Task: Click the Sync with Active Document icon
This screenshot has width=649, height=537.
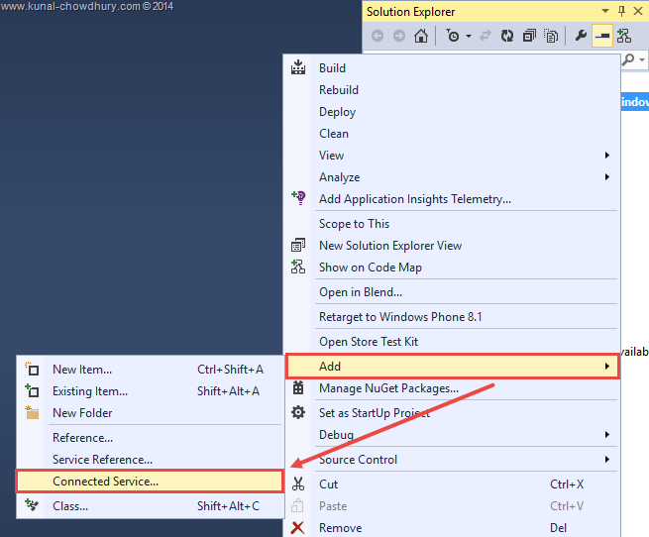Action: 486,36
